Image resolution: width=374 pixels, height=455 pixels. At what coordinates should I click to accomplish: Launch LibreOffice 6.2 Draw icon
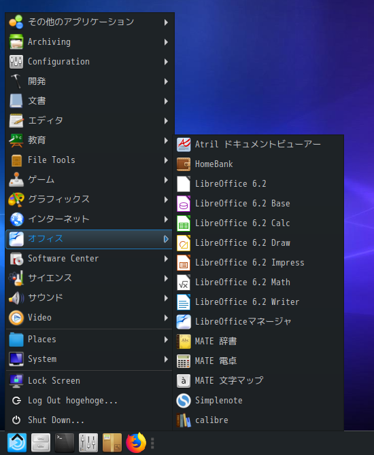click(184, 243)
